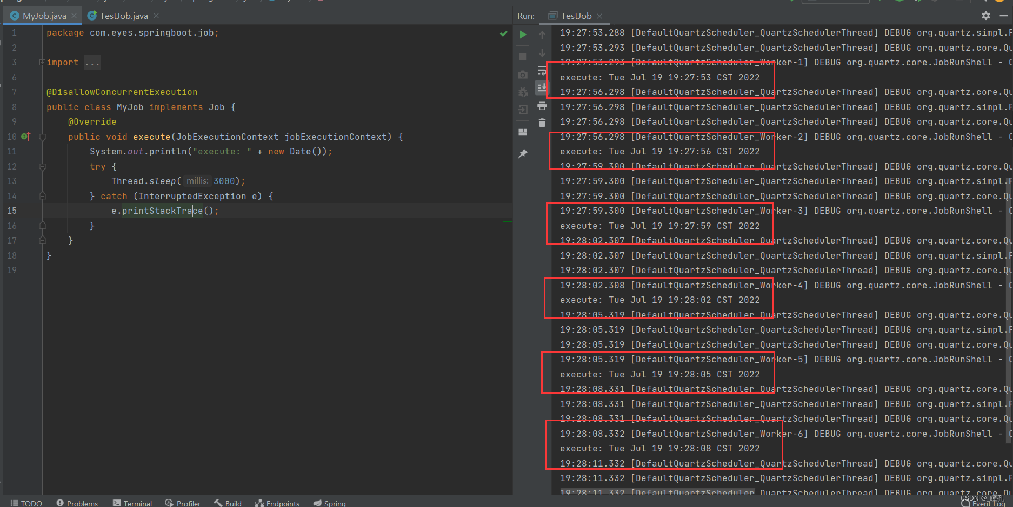This screenshot has height=507, width=1013.
Task: Close the TestJob run tab
Action: pos(599,16)
